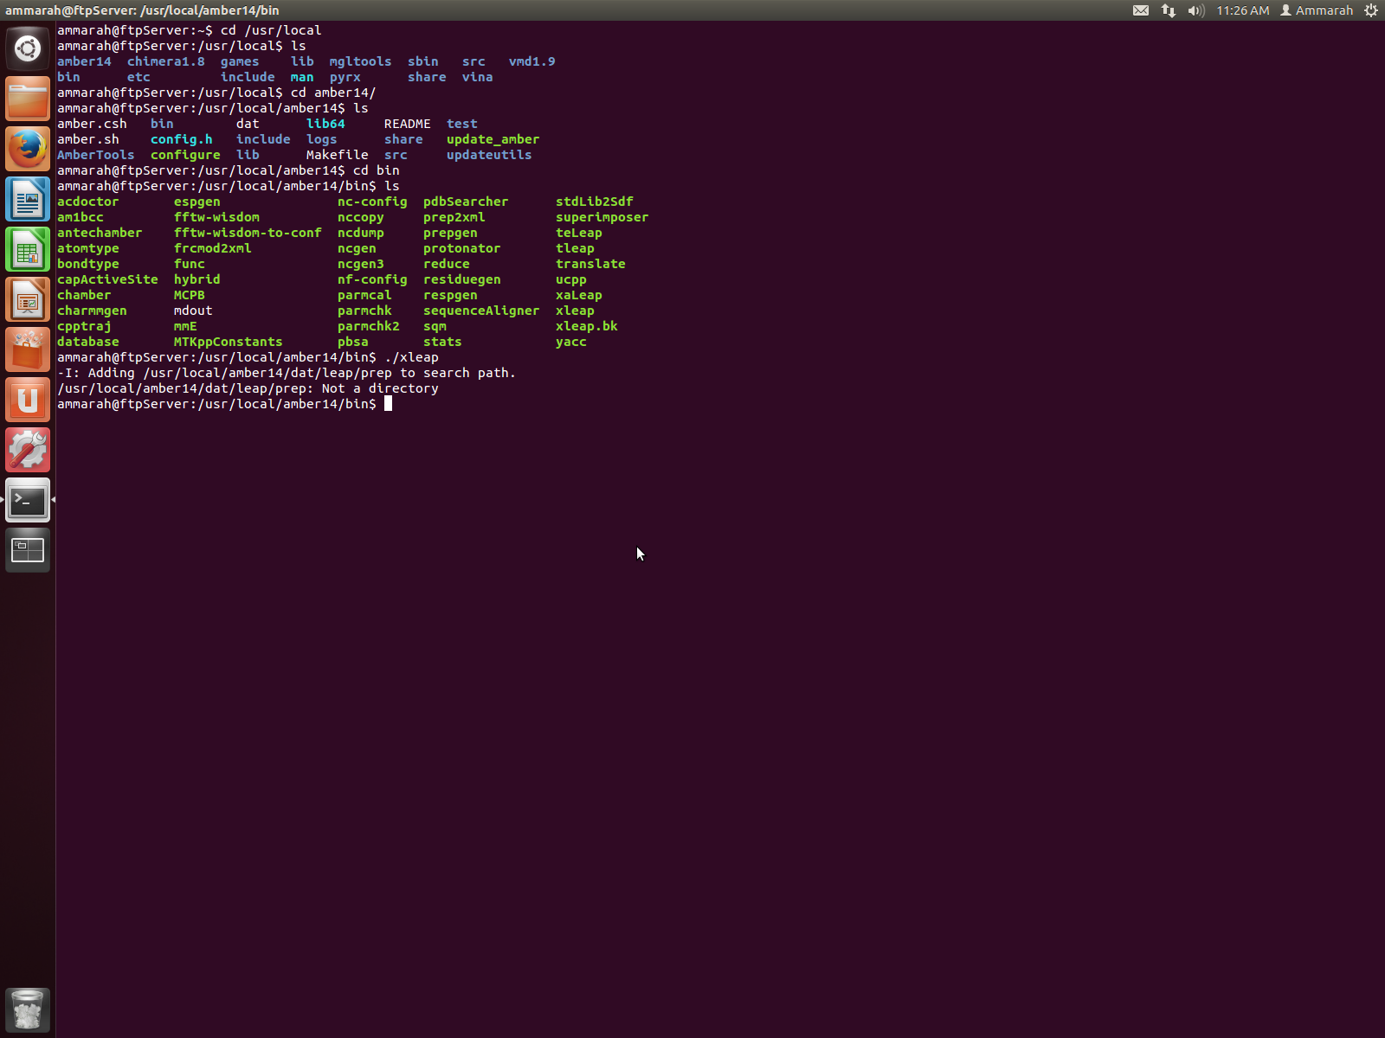Image resolution: width=1385 pixels, height=1038 pixels.
Task: Open LibreOffice Impress presentation app
Action: (x=28, y=299)
